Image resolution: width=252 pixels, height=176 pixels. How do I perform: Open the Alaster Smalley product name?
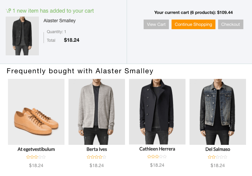tap(60, 21)
